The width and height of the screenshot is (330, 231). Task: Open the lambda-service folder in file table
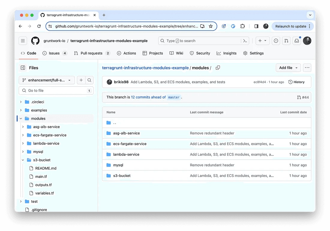pyautogui.click(x=126, y=154)
